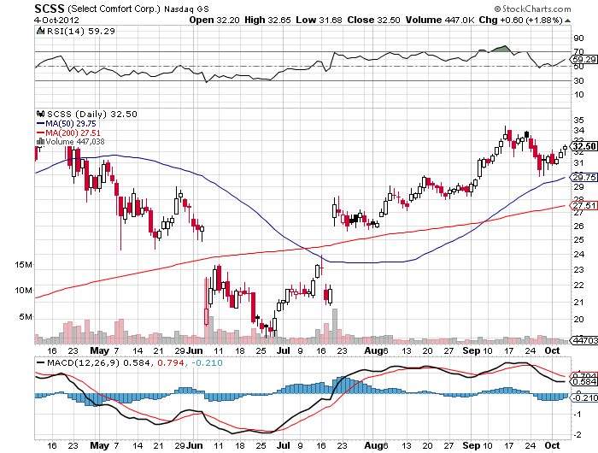Click the 32.50 price tag on right axis
The image size is (598, 453).
pos(583,146)
